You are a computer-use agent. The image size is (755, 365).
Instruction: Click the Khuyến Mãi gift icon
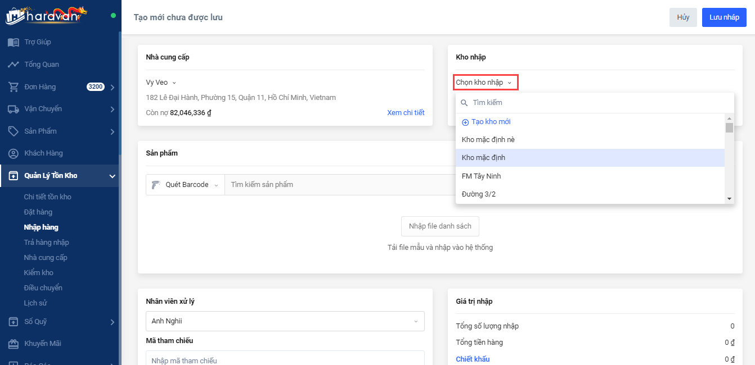point(14,344)
